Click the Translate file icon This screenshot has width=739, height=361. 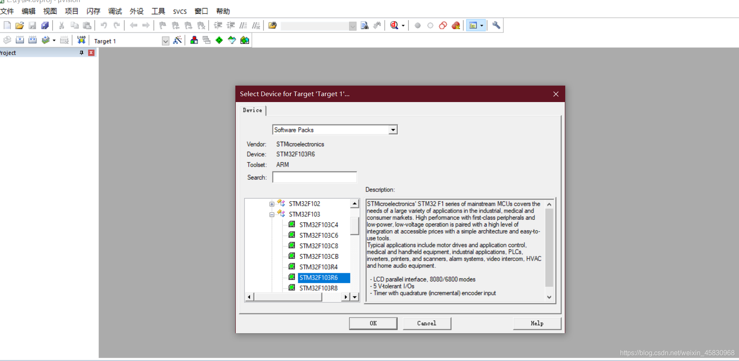pyautogui.click(x=7, y=40)
